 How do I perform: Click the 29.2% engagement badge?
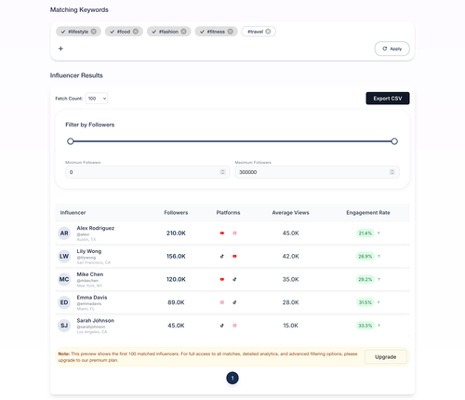[x=365, y=279]
